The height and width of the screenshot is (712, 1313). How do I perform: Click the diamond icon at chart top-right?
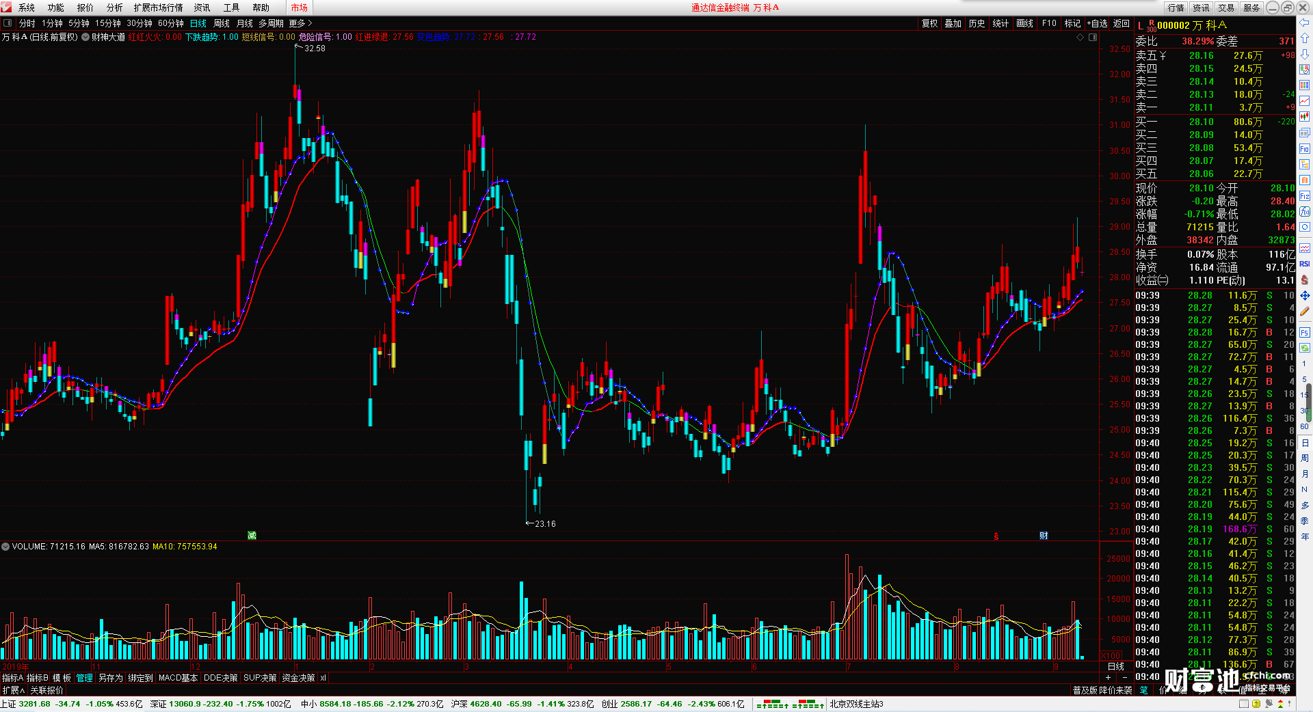pos(1080,38)
